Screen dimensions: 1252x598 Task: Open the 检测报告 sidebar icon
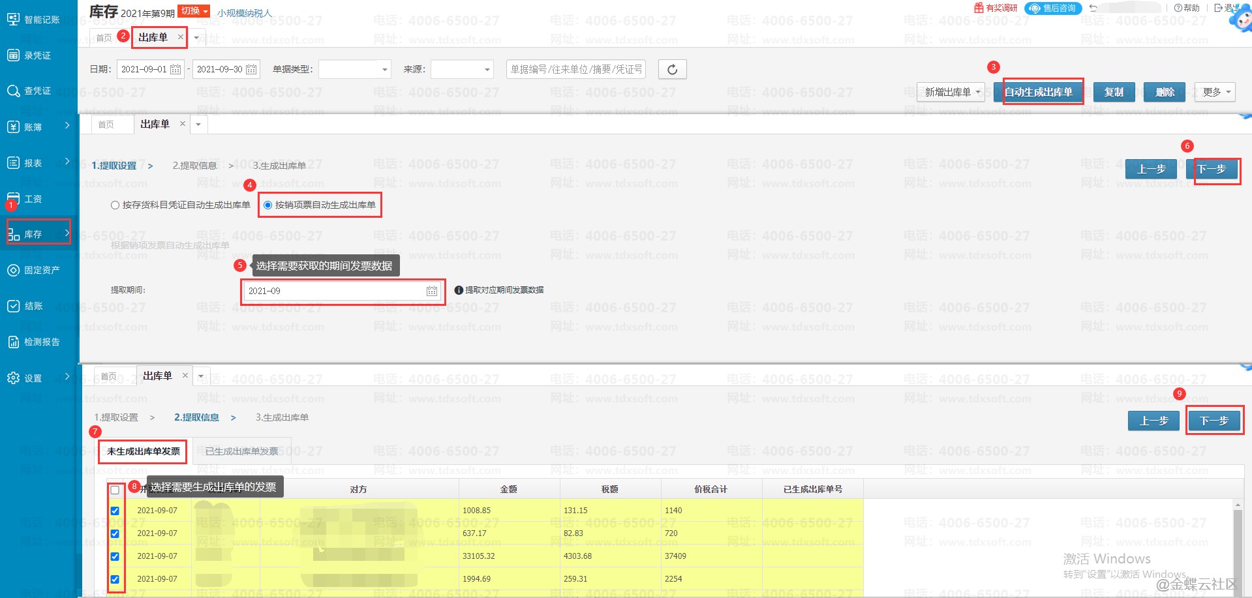tap(13, 342)
